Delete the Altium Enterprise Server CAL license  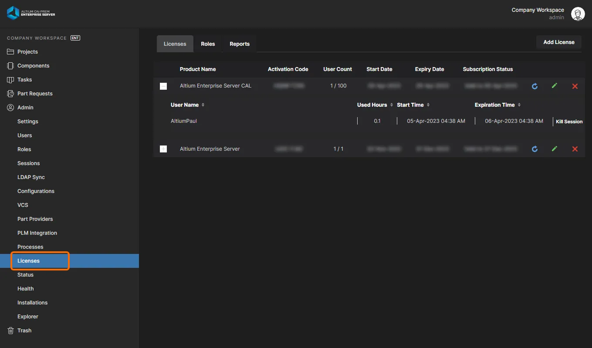(575, 86)
